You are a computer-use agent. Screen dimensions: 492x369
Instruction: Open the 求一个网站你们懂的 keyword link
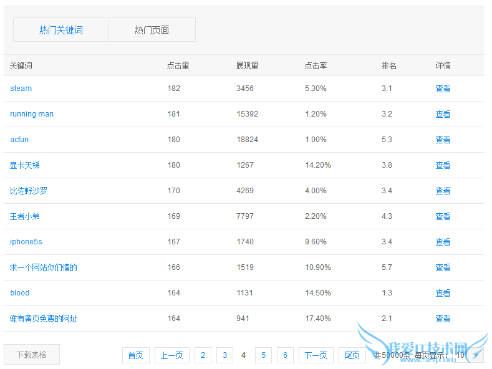tap(43, 267)
